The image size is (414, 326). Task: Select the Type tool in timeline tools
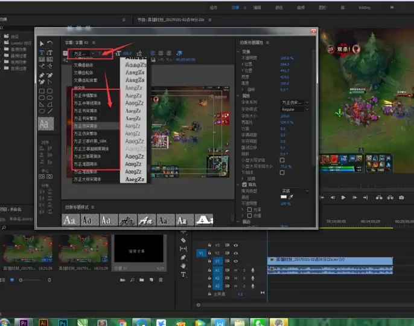[183, 275]
